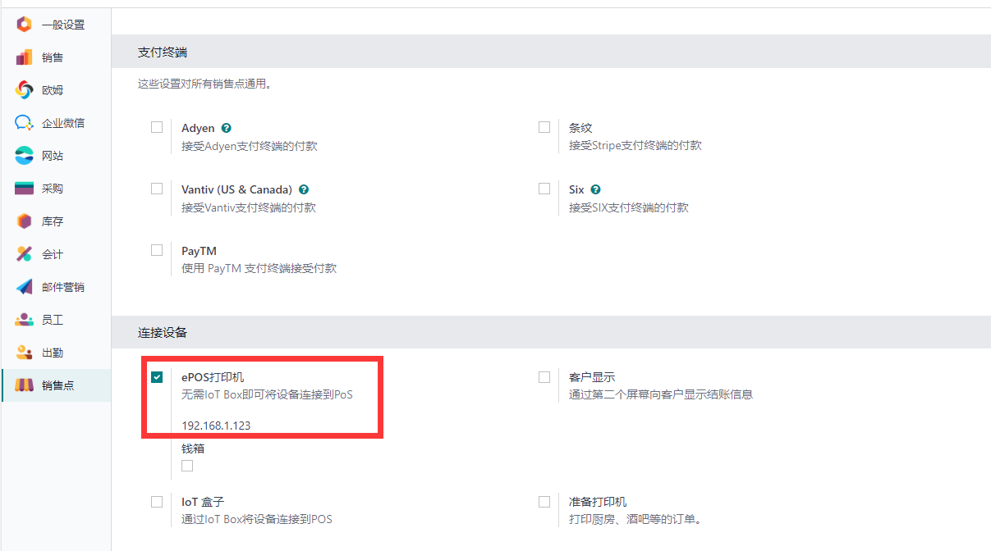Enable the PayTM checkbox
The height and width of the screenshot is (551, 991).
[157, 250]
